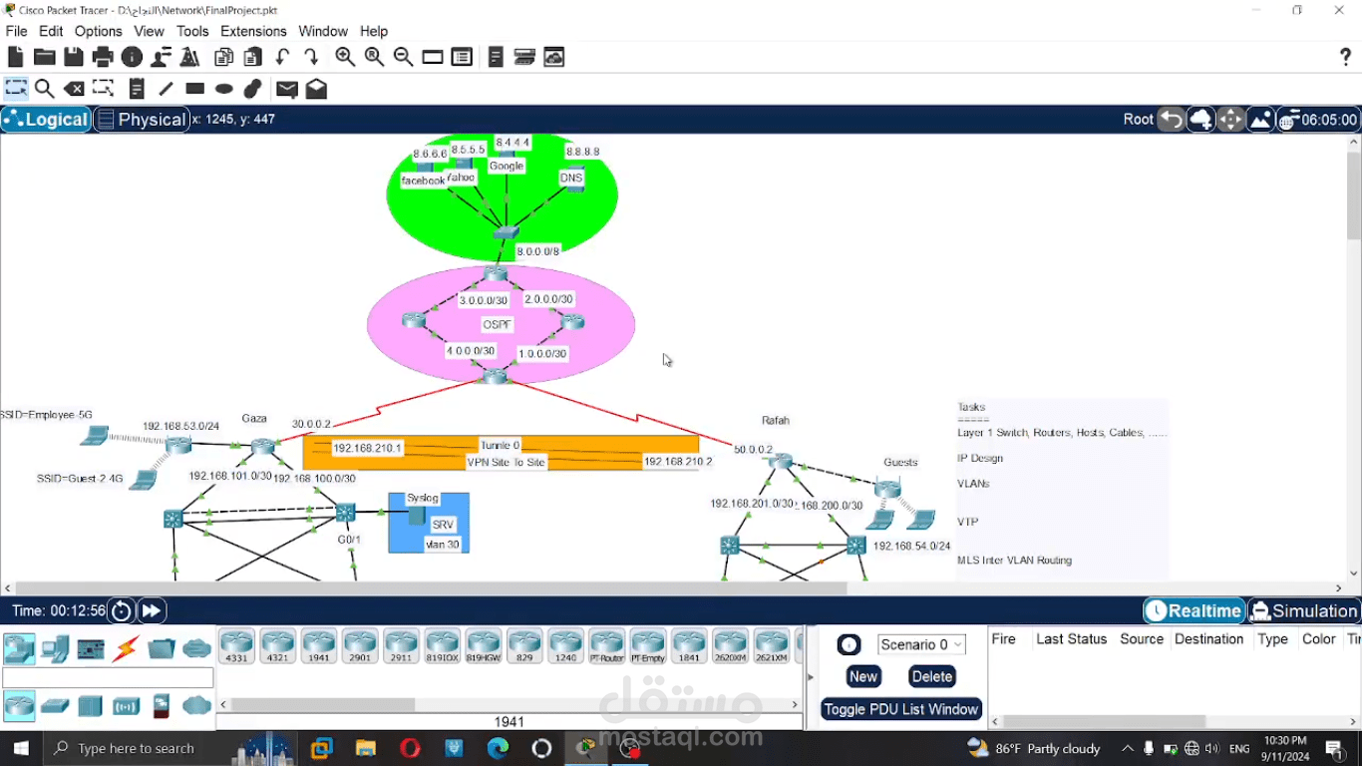Open the Tools menu

[192, 31]
